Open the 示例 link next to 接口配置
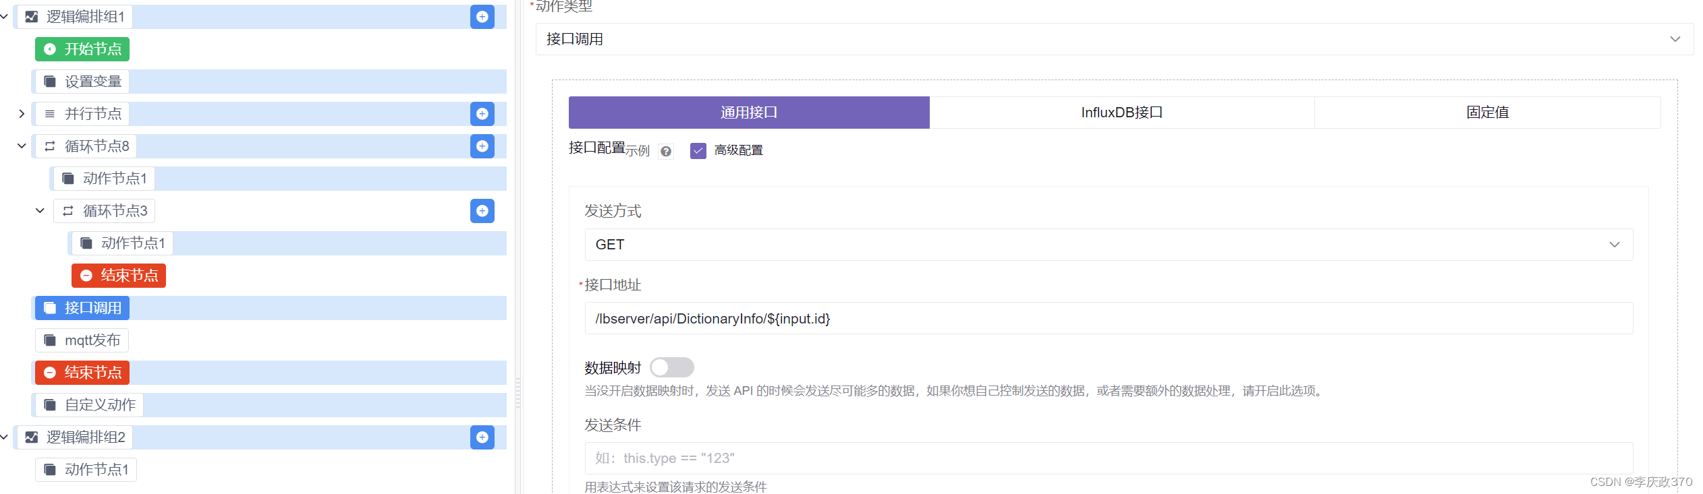Image resolution: width=1703 pixels, height=494 pixels. [x=638, y=151]
